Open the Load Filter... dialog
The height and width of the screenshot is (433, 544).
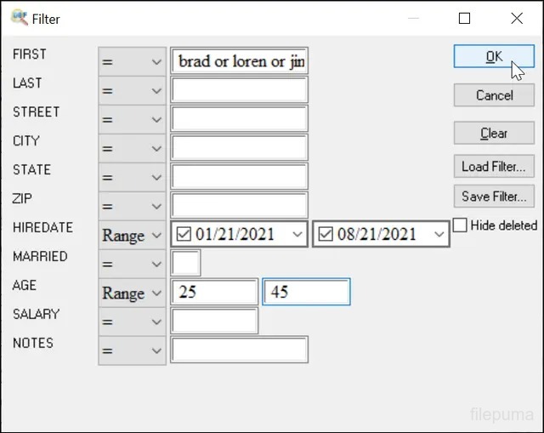pyautogui.click(x=494, y=167)
